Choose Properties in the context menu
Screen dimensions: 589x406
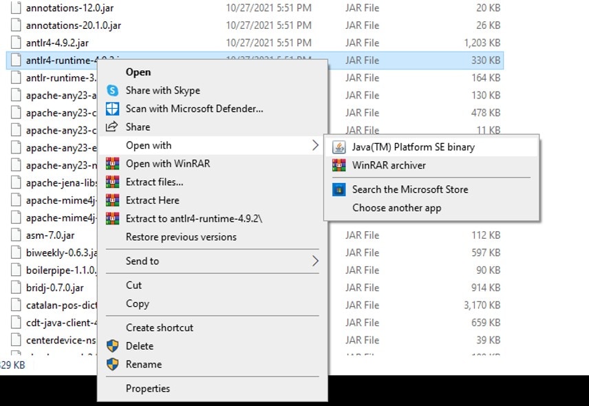pyautogui.click(x=148, y=389)
